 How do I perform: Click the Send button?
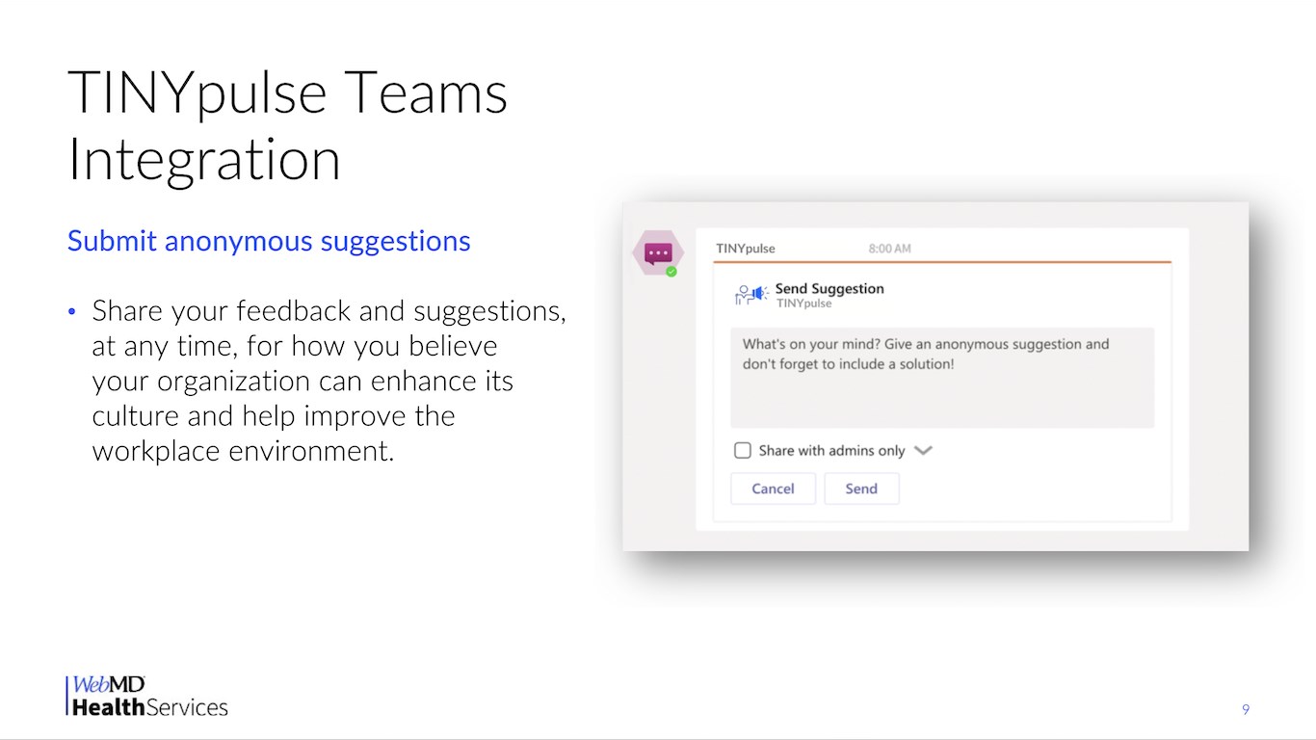[861, 489]
